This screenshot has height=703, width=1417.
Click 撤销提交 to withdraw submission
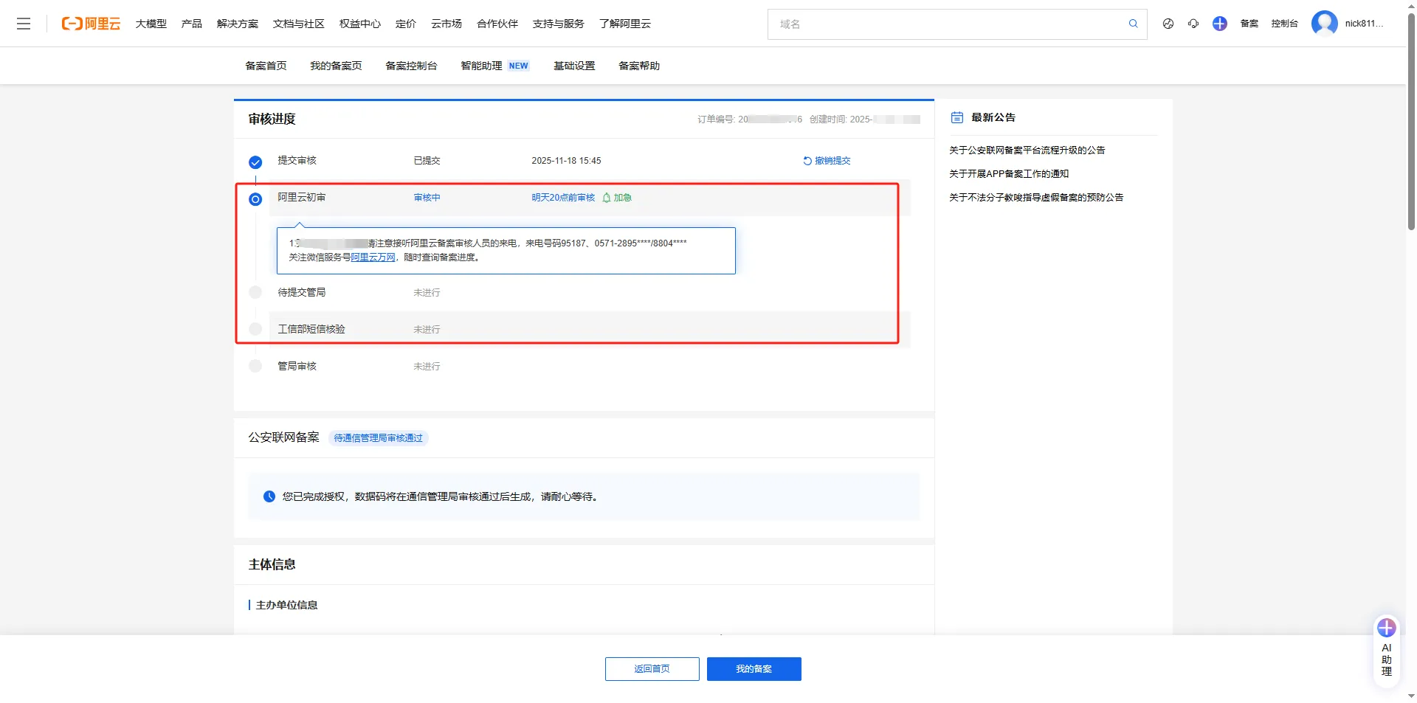[x=827, y=161]
